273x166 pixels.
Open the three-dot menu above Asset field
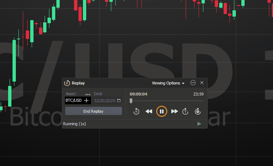[88, 94]
